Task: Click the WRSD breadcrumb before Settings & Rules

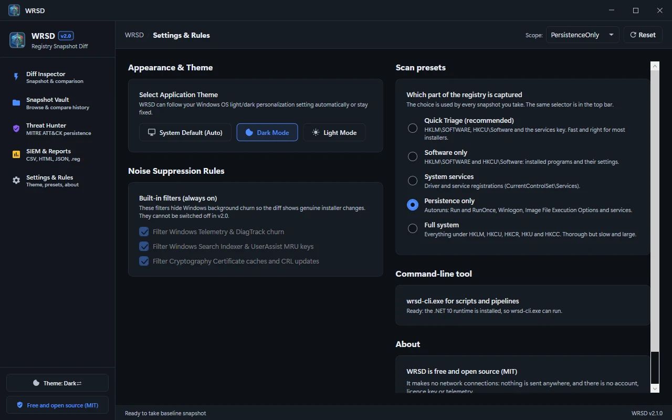Action: pyautogui.click(x=134, y=35)
